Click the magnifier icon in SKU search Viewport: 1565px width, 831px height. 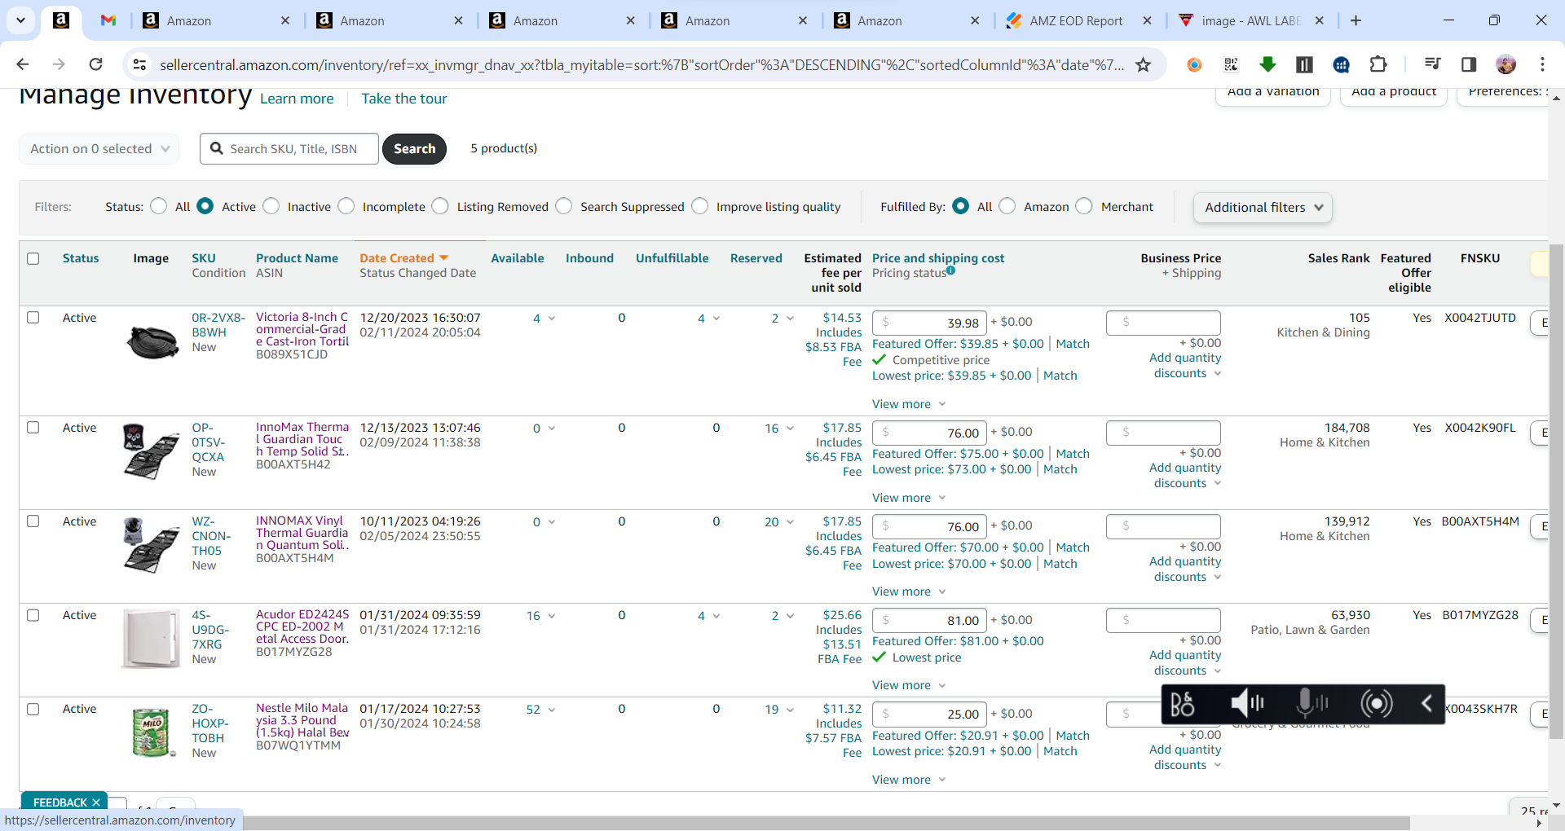217,148
